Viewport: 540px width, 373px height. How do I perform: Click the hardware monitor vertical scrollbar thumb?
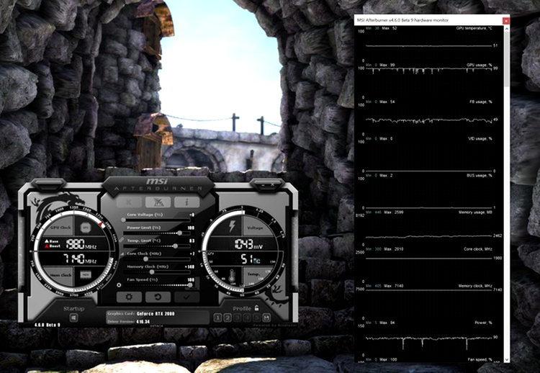click(x=507, y=59)
